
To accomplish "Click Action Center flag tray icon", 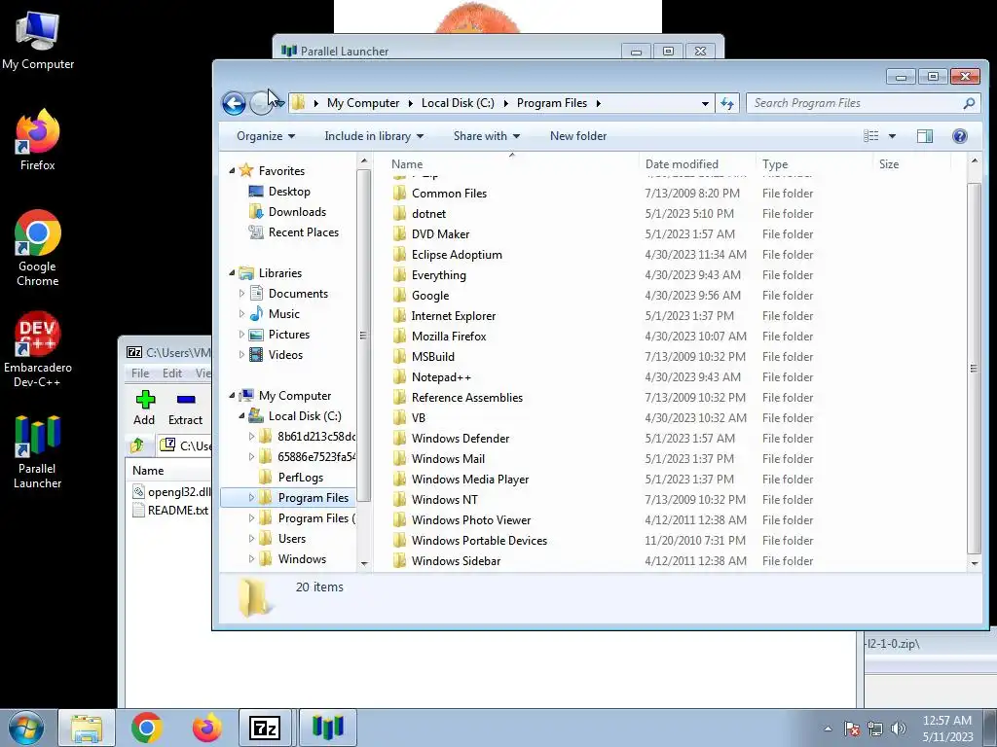I will point(852,729).
